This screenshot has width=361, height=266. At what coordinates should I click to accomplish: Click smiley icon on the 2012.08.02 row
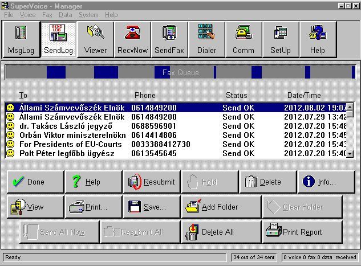coord(10,108)
